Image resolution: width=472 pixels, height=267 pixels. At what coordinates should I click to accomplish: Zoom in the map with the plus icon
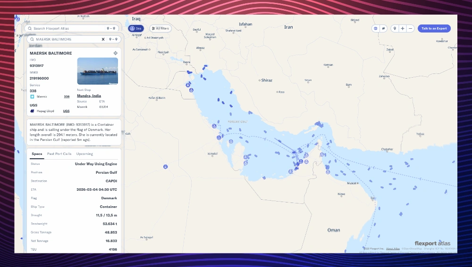[403, 29]
